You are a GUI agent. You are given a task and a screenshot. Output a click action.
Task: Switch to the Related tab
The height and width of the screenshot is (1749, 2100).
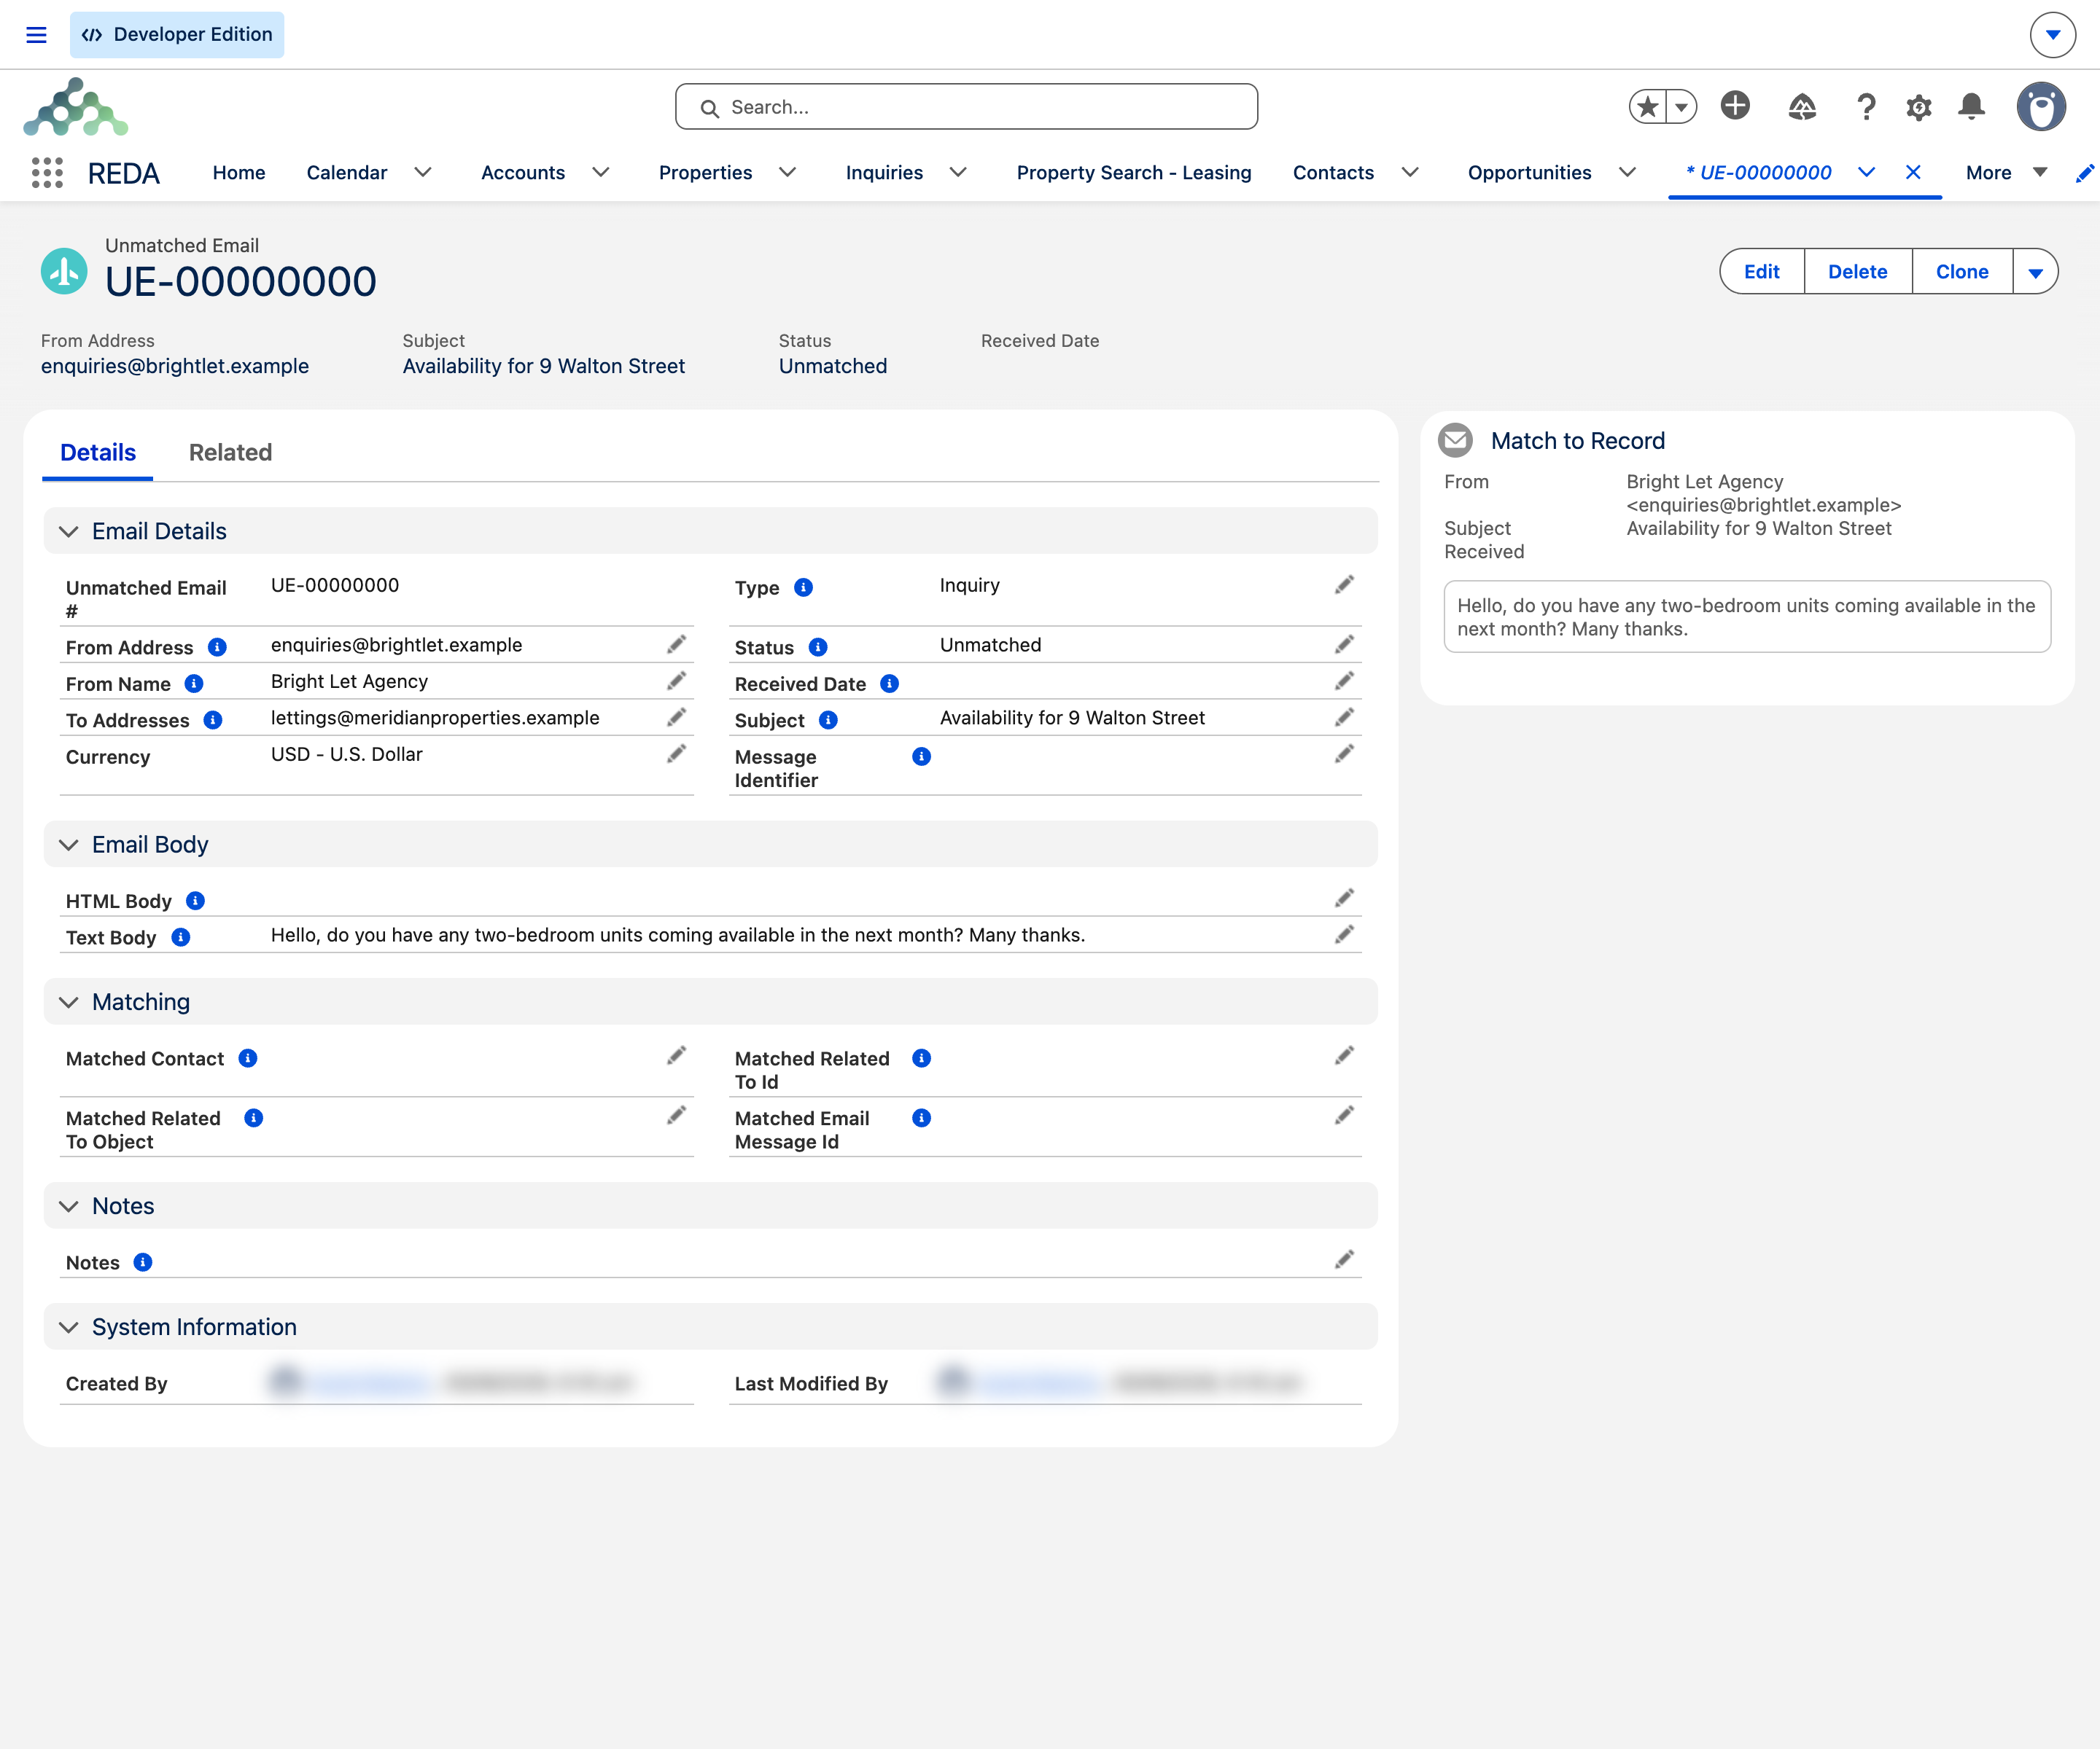pyautogui.click(x=230, y=453)
